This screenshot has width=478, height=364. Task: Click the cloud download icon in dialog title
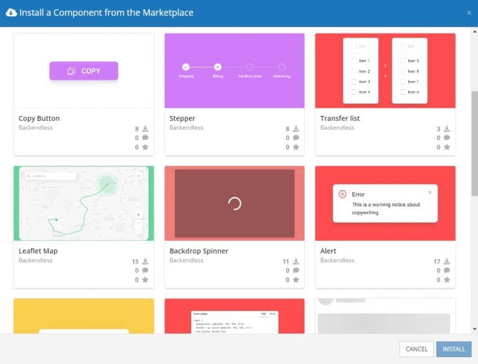(11, 12)
